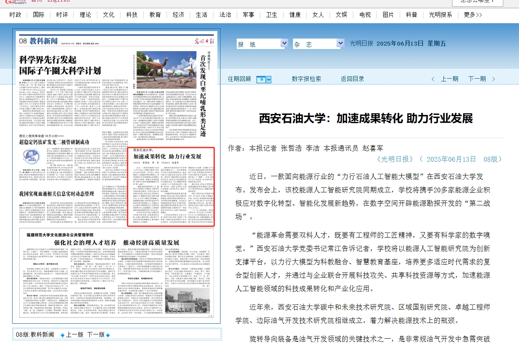Click the 往期回顾 label
This screenshot has height=345, width=519.
pyautogui.click(x=239, y=79)
